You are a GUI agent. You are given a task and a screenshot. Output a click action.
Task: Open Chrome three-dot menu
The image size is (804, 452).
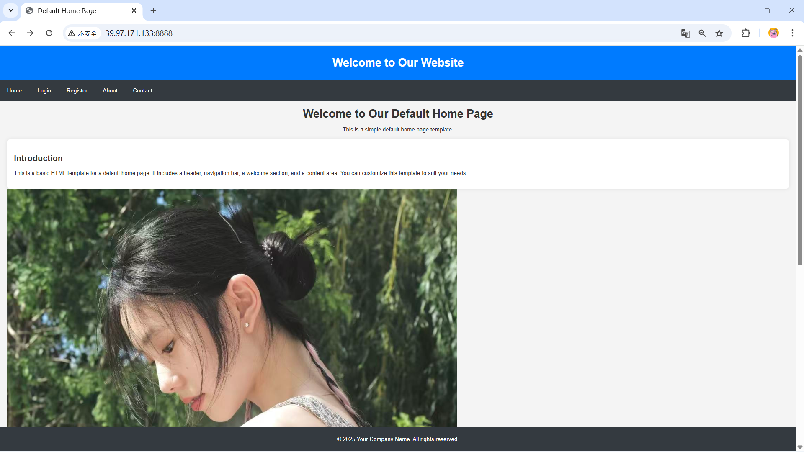(x=792, y=33)
